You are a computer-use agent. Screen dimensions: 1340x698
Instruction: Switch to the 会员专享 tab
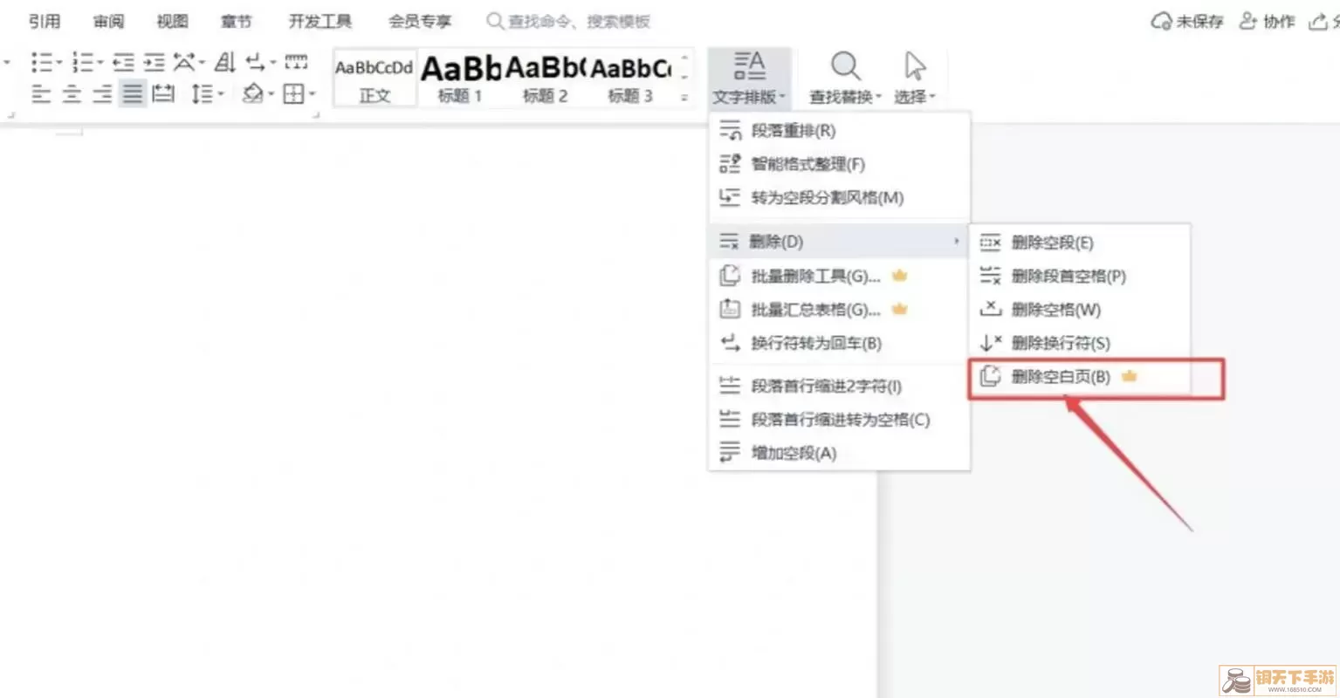(420, 21)
